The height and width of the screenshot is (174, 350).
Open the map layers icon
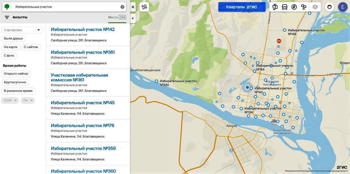(315, 7)
